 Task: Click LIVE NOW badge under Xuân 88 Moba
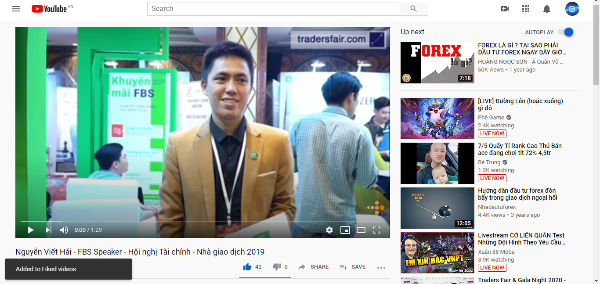click(492, 268)
